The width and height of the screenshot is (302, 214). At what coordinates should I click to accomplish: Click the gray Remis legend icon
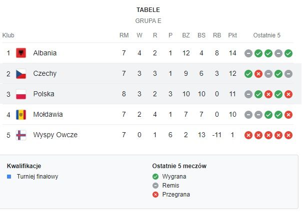[x=156, y=186]
